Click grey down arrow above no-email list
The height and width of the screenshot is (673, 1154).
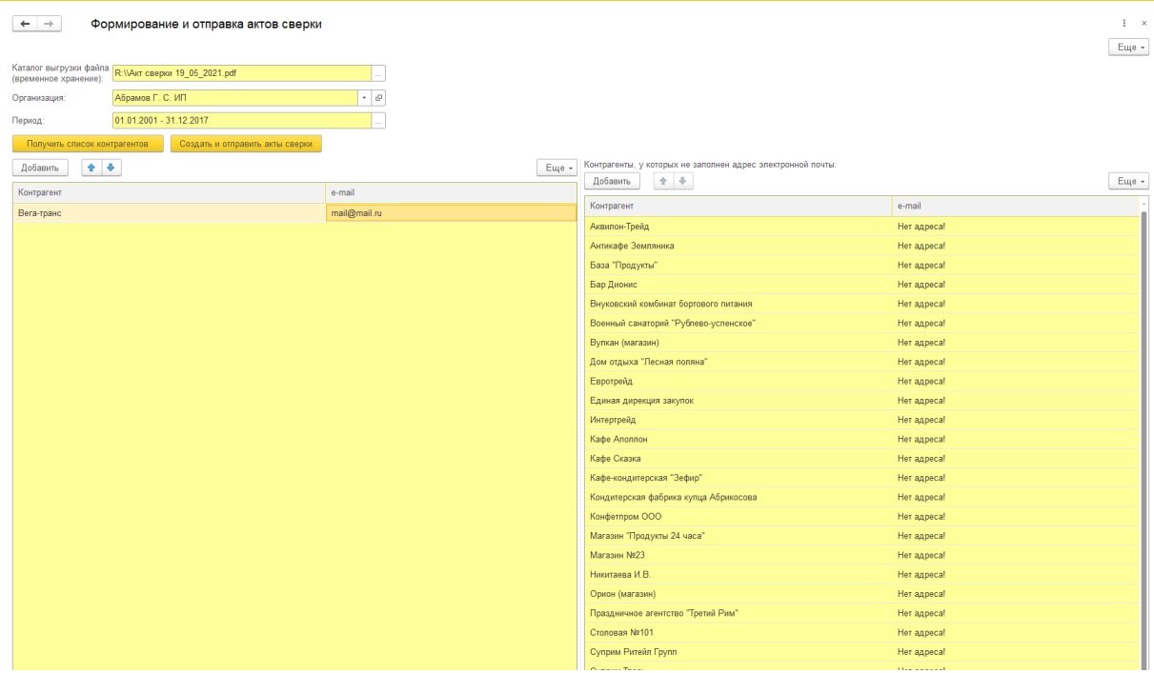click(x=684, y=181)
